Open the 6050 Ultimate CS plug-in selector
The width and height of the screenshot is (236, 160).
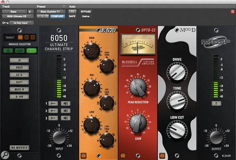(x=18, y=16)
